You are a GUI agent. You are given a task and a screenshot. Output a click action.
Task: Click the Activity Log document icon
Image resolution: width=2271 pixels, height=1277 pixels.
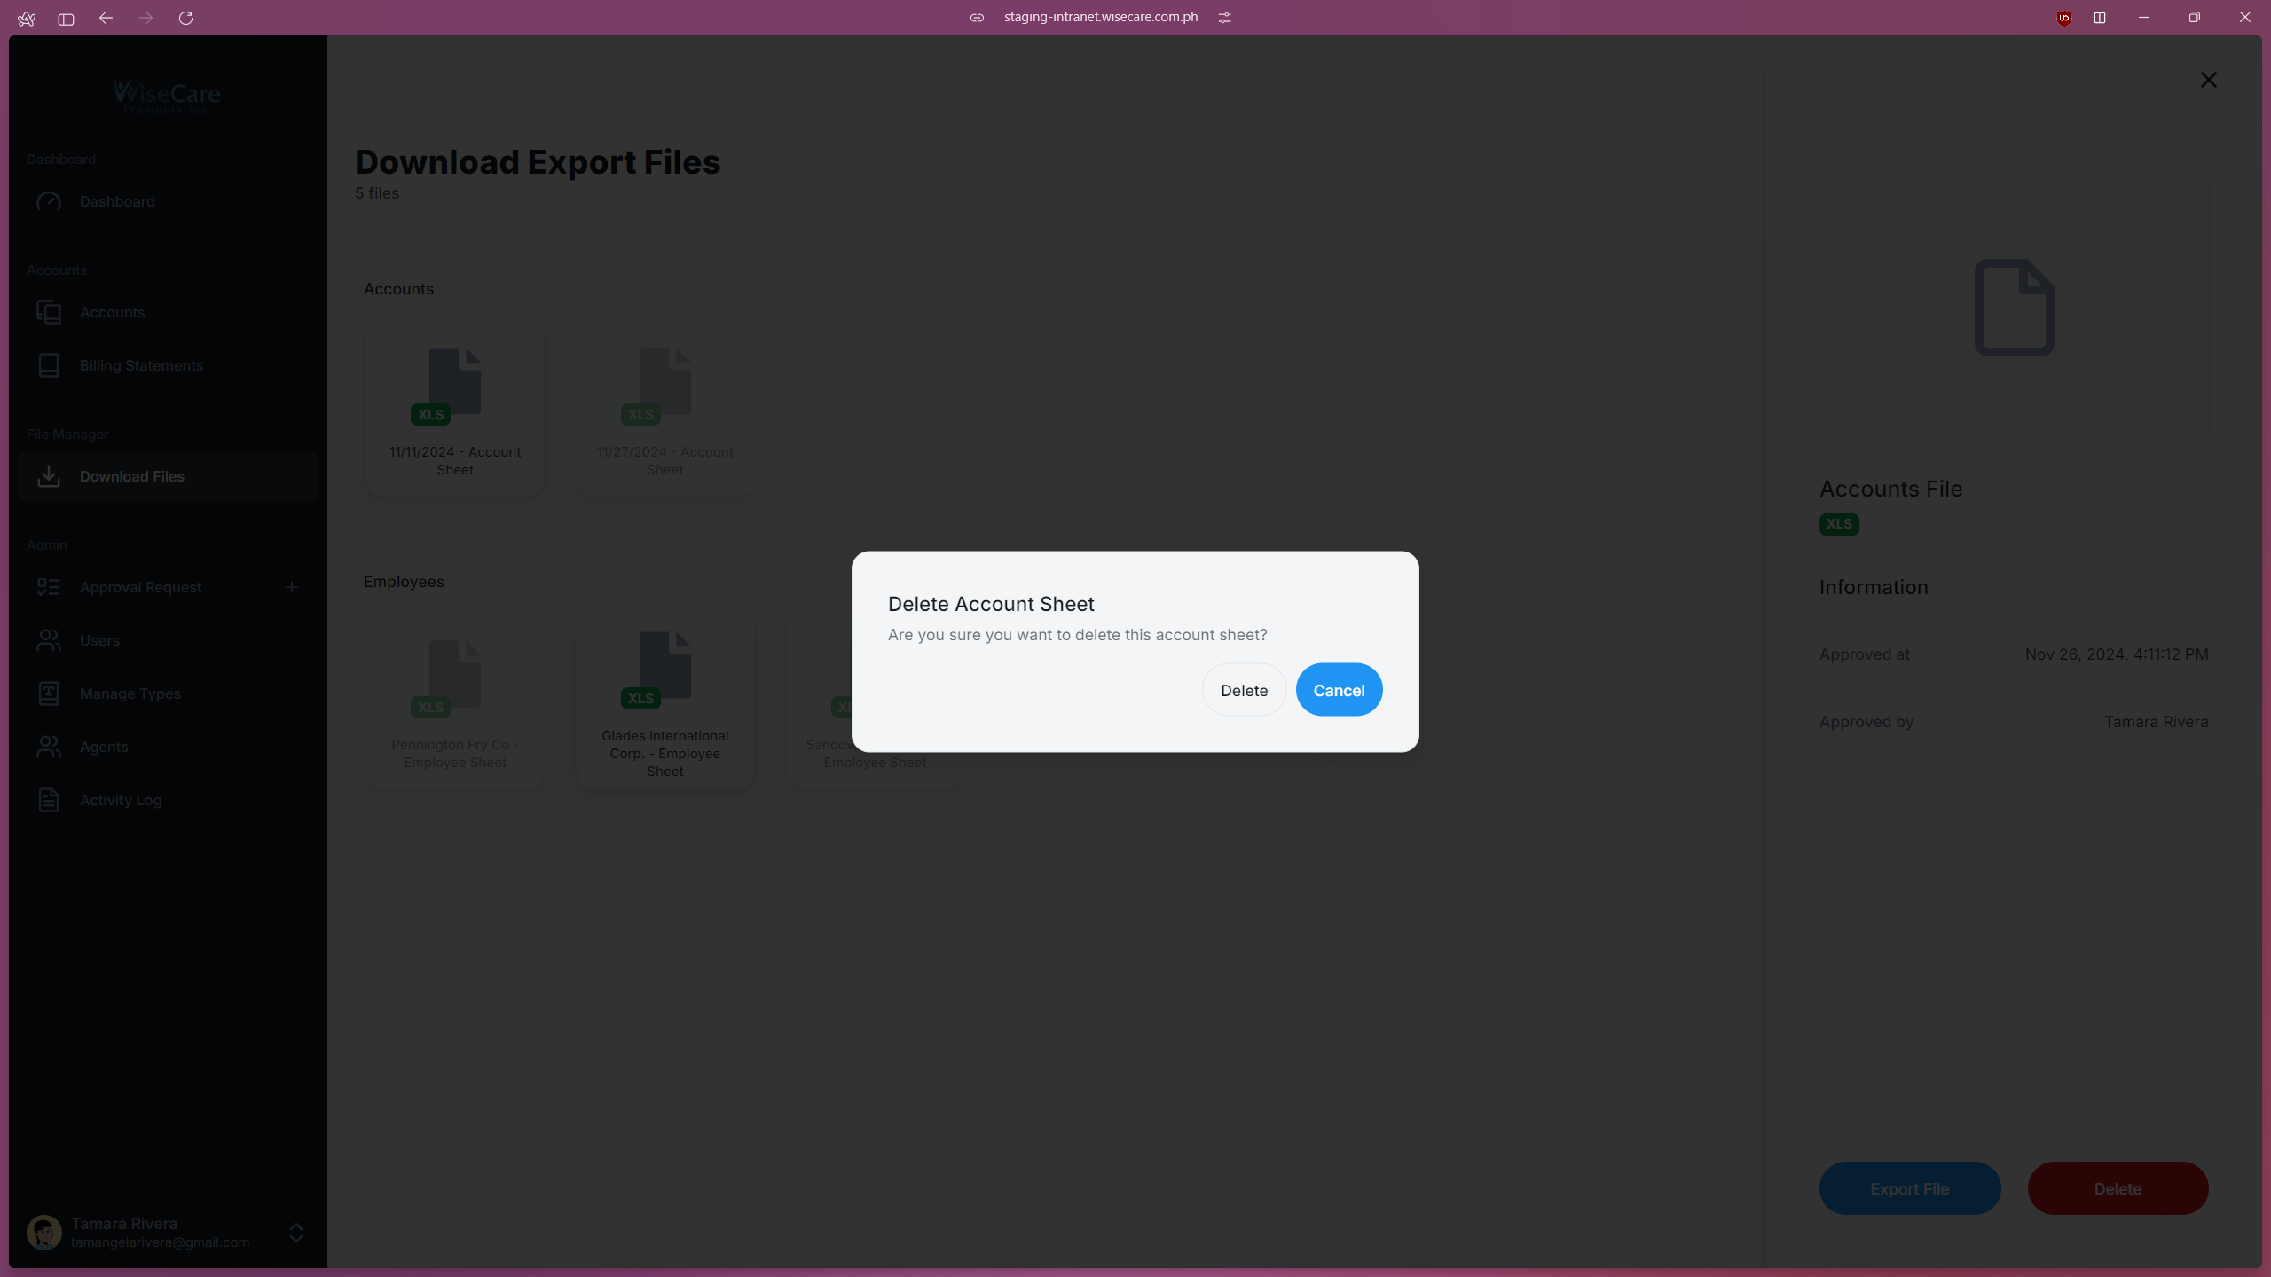pos(49,800)
